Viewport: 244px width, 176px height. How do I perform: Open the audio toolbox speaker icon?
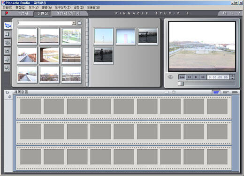[x=9, y=97]
